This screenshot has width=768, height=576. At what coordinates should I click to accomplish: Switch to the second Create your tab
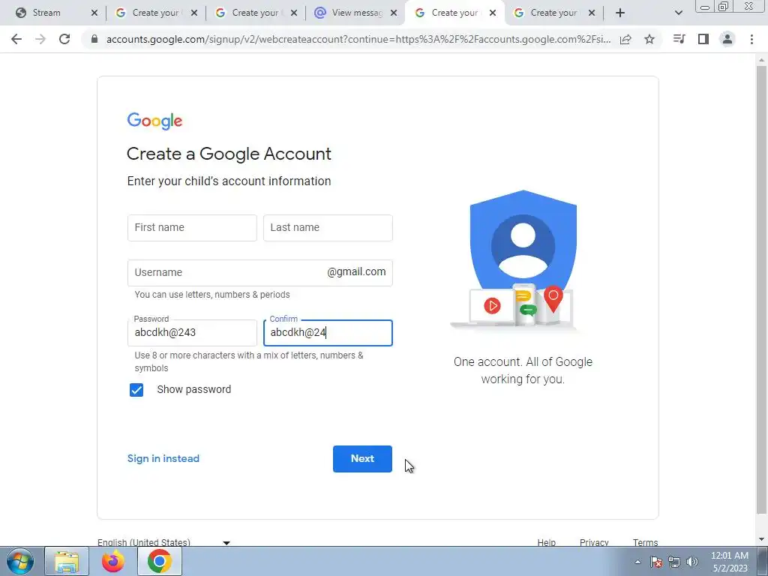[x=255, y=13]
